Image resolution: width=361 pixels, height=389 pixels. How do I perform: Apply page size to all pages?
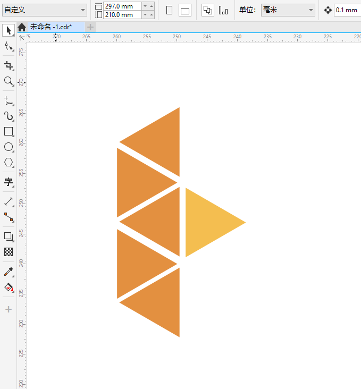point(208,10)
